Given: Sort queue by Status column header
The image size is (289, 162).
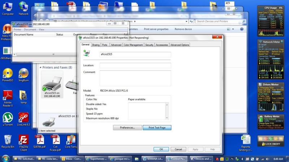Looking at the screenshot, I should (60, 35).
